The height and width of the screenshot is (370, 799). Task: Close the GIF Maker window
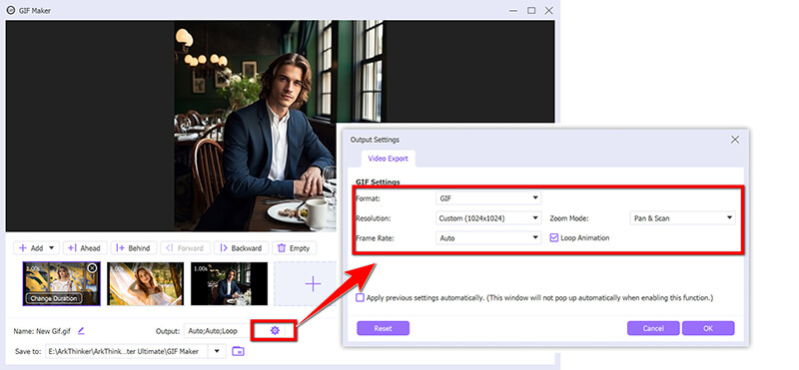(548, 10)
